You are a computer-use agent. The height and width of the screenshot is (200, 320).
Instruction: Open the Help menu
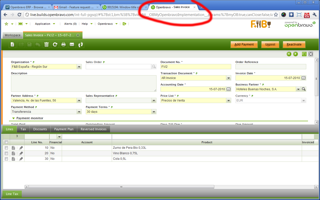tap(87, 24)
